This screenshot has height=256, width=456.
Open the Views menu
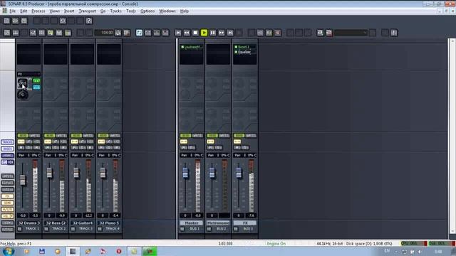pyautogui.click(x=54, y=11)
